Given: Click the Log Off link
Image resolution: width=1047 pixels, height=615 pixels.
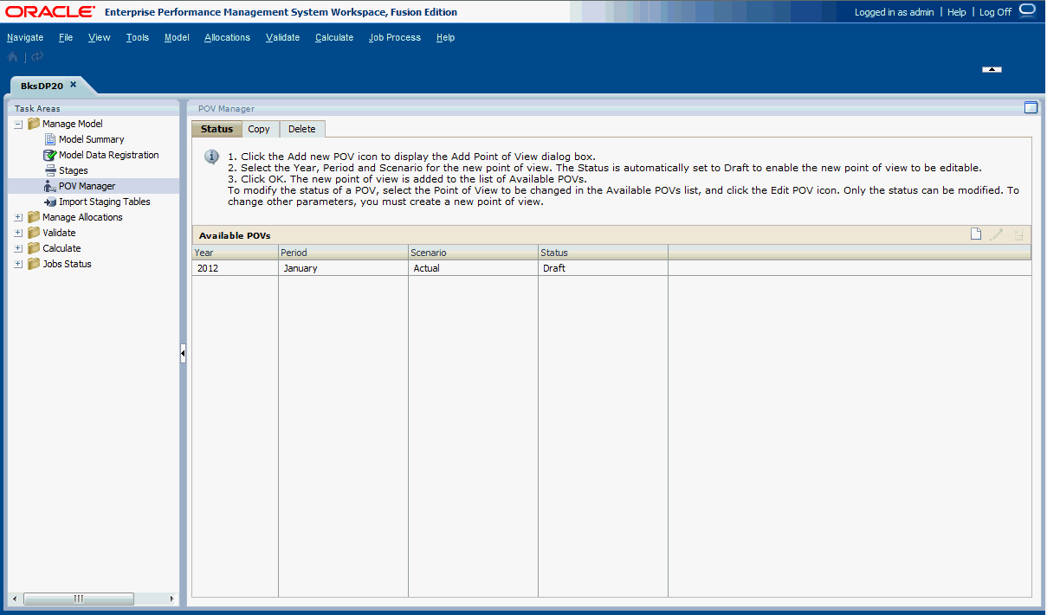Looking at the screenshot, I should (995, 12).
